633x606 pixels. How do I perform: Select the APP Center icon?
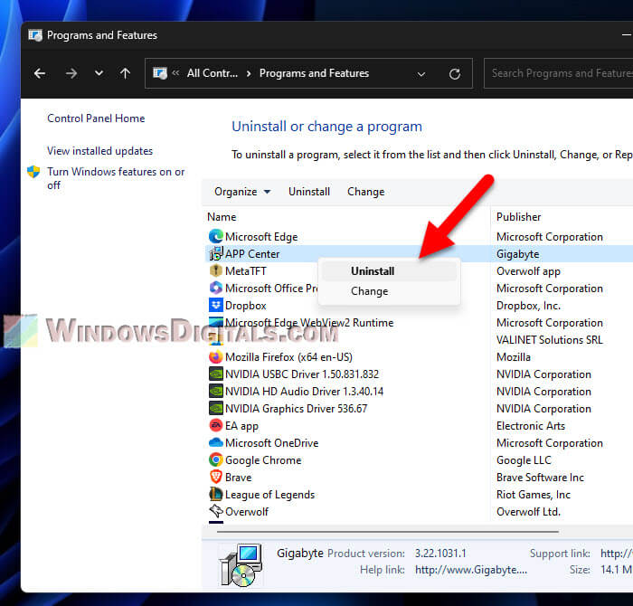pos(216,254)
